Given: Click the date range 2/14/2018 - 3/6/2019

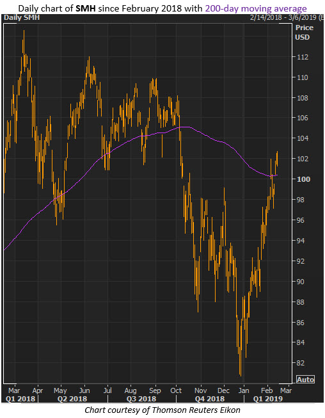Looking at the screenshot, I should (x=283, y=17).
